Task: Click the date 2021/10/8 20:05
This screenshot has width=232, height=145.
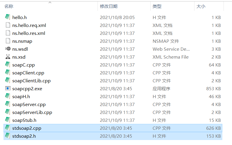Action: tap(117, 18)
